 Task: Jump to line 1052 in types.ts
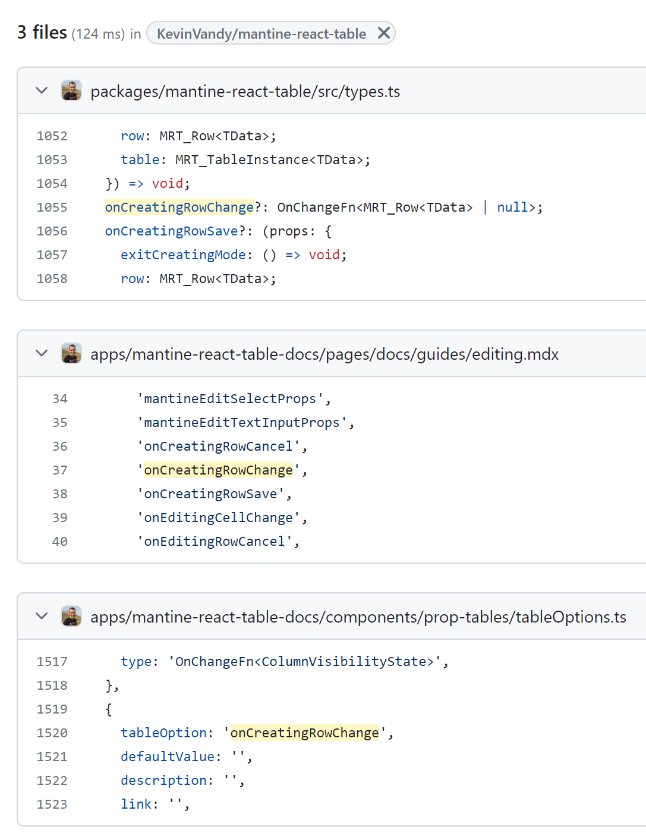pyautogui.click(x=52, y=136)
